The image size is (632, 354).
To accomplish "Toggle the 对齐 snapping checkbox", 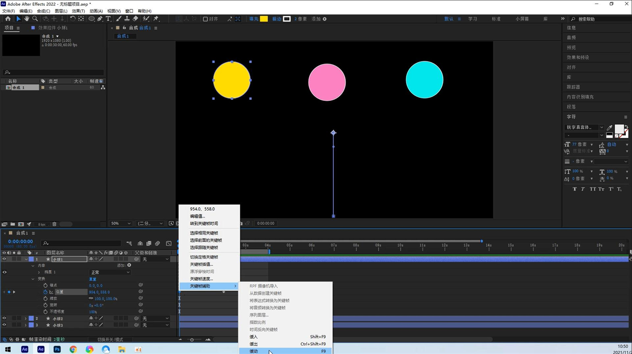I will click(205, 19).
